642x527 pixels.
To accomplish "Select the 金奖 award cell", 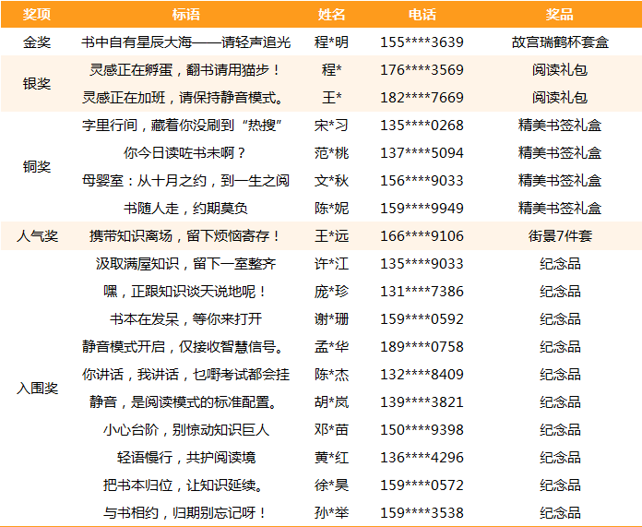I will [37, 42].
